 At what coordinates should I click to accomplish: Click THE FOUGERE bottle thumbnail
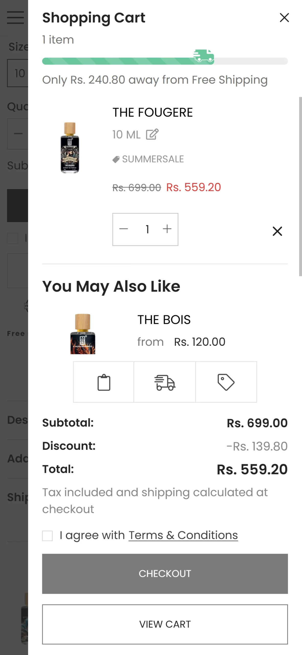click(70, 148)
